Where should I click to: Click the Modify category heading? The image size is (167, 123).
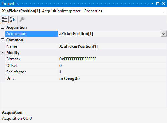point(13,53)
